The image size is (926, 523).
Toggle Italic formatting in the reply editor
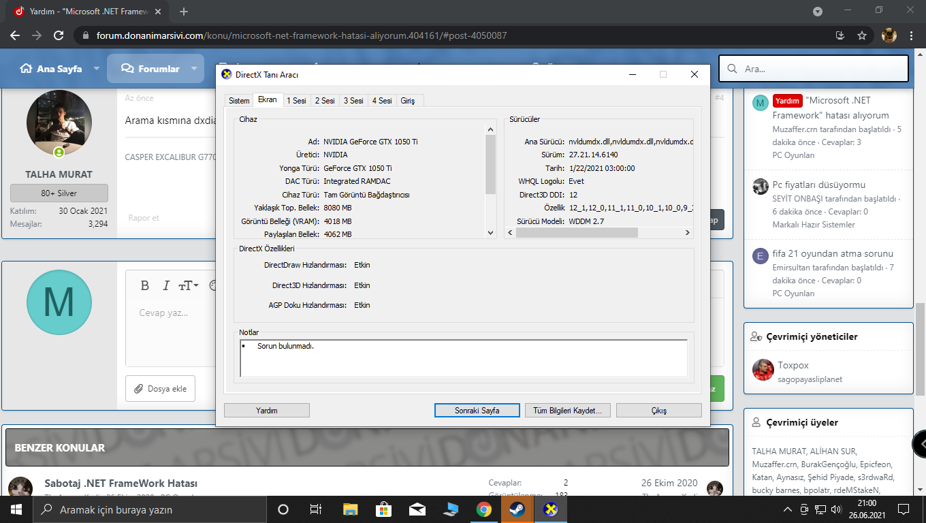(165, 285)
